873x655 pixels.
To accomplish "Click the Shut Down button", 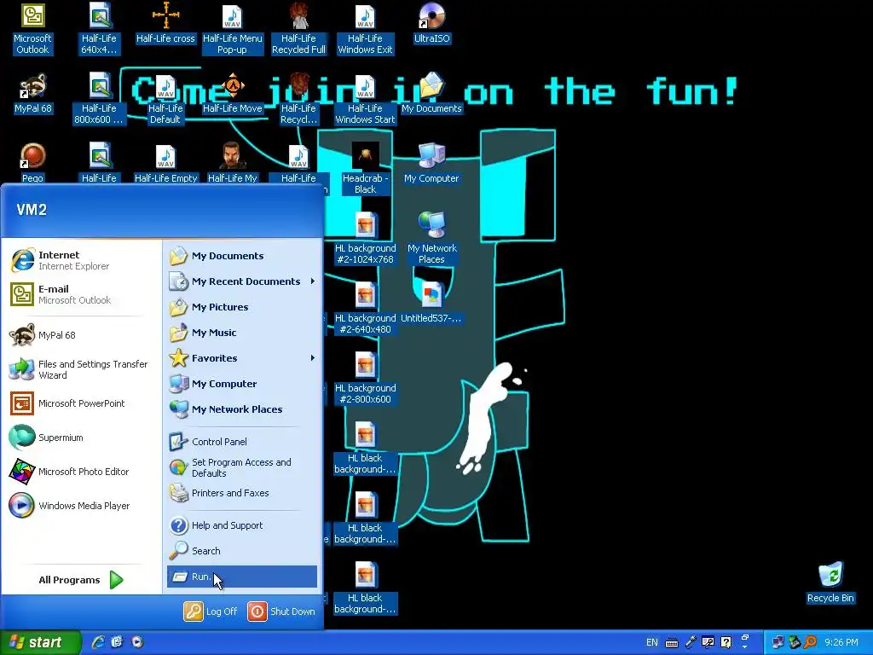I will point(281,611).
